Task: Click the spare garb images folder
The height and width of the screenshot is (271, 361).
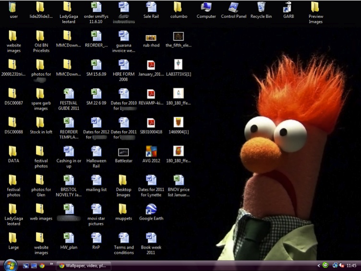Action: point(41,100)
